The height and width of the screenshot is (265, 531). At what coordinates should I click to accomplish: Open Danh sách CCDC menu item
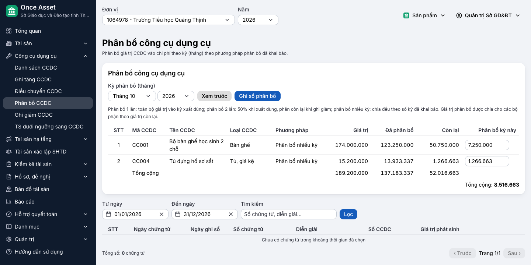click(48, 68)
